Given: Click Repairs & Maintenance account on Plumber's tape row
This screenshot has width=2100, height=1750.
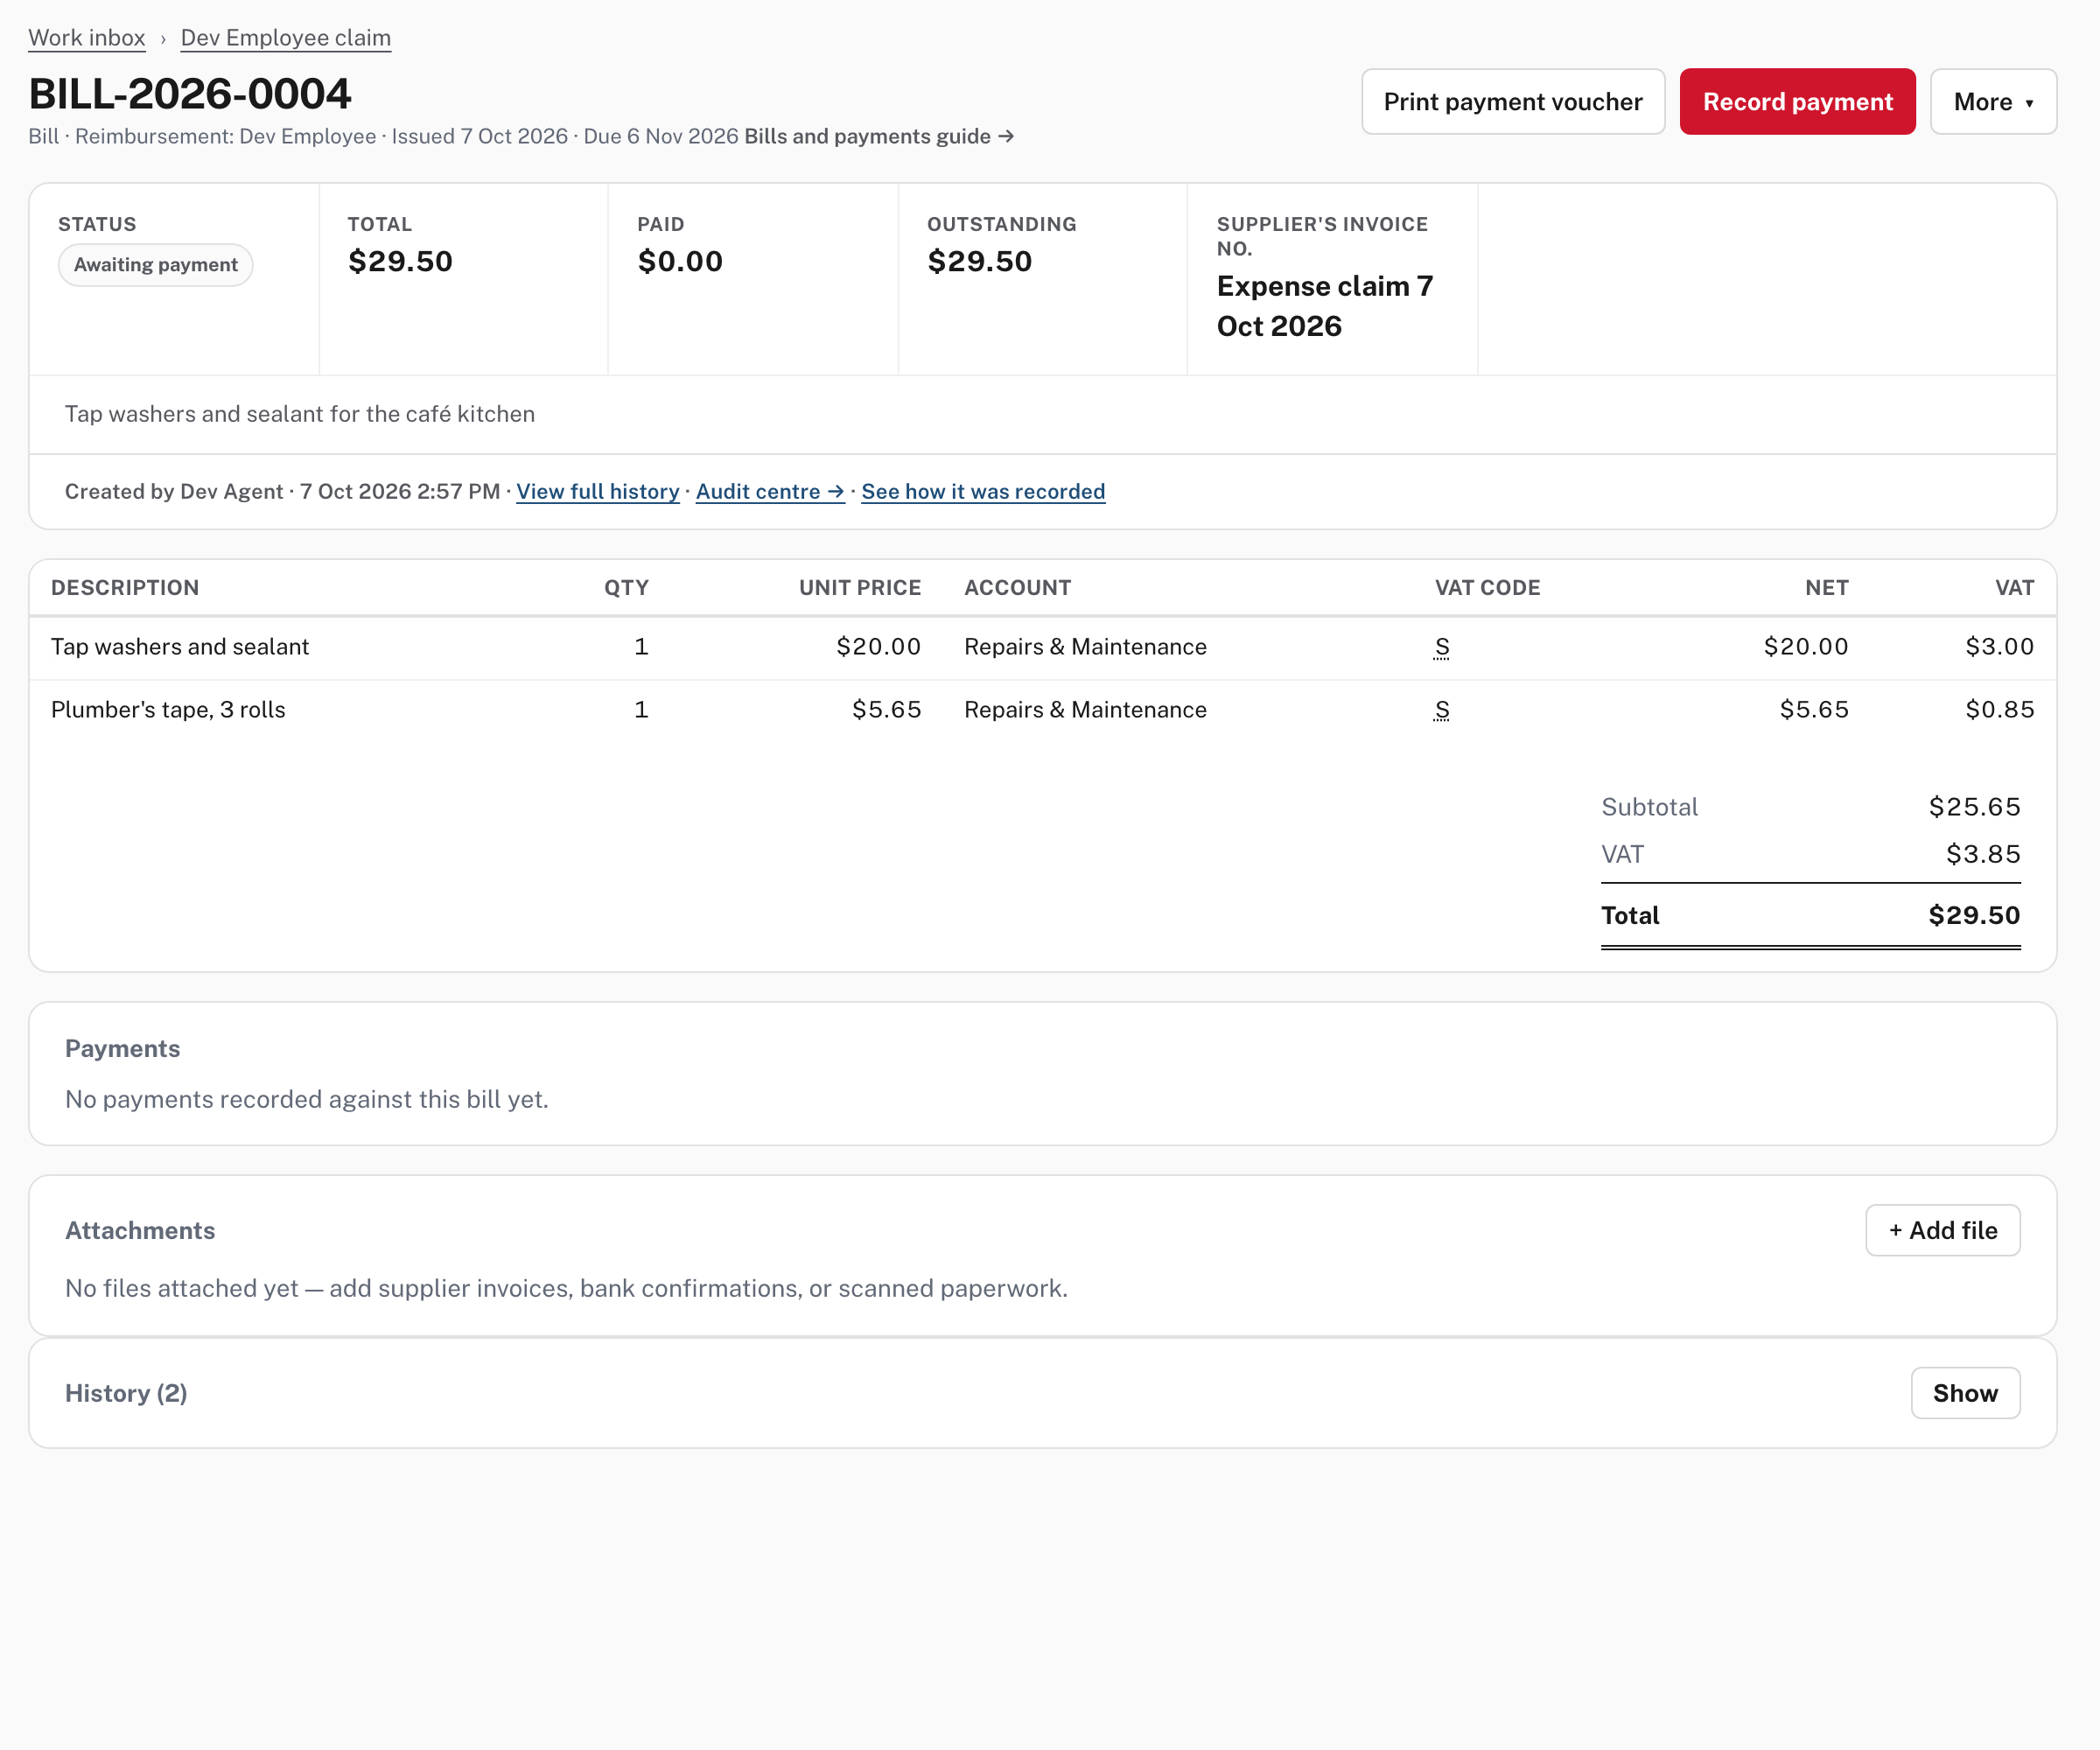Looking at the screenshot, I should 1085,710.
